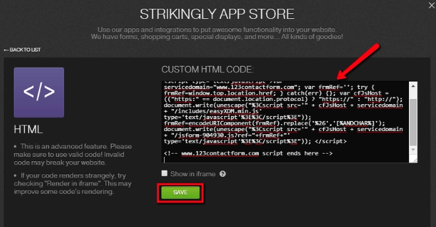Click the code box scrollbar up arrow
Image resolution: width=436 pixels, height=227 pixels.
point(413,86)
